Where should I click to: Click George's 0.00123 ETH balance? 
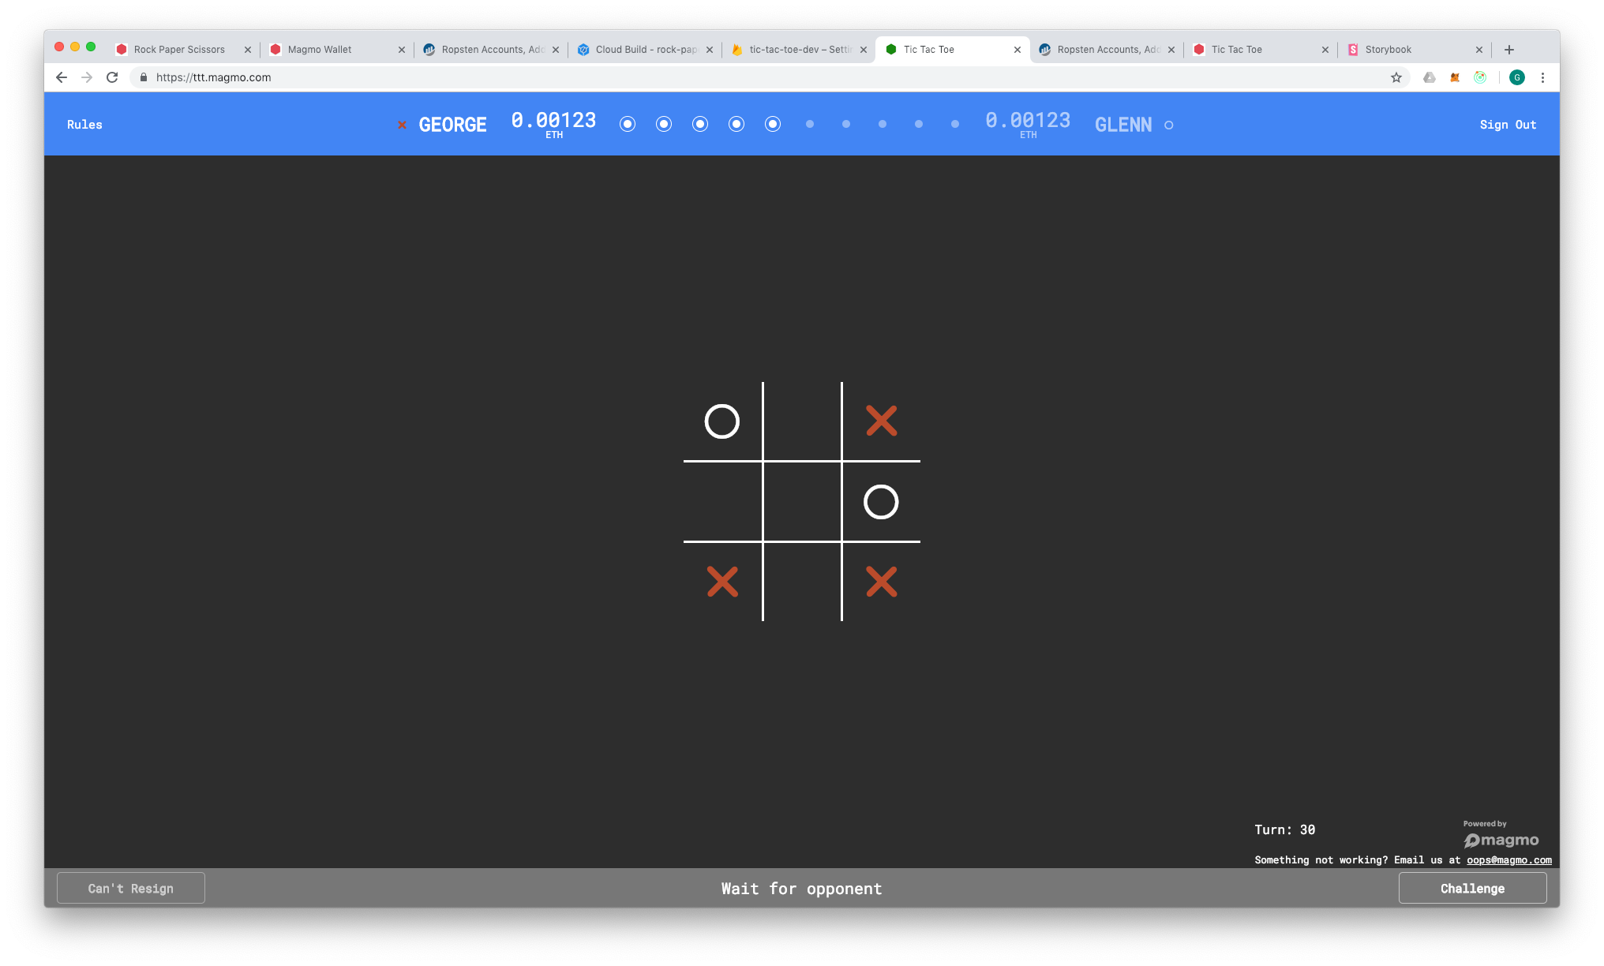(554, 124)
